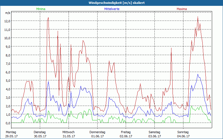Viewport: 223px width, 139px height.
Task: Click the red Maxima peak on Dienstag
Action: coord(48,18)
